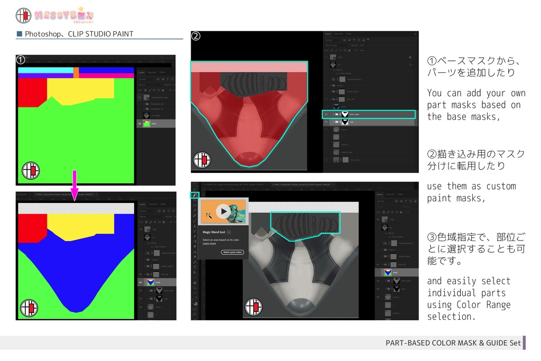This screenshot has height=361, width=541.
Task: Click lock all padlock icon in red-overlay screenshot
Action: coord(349,50)
